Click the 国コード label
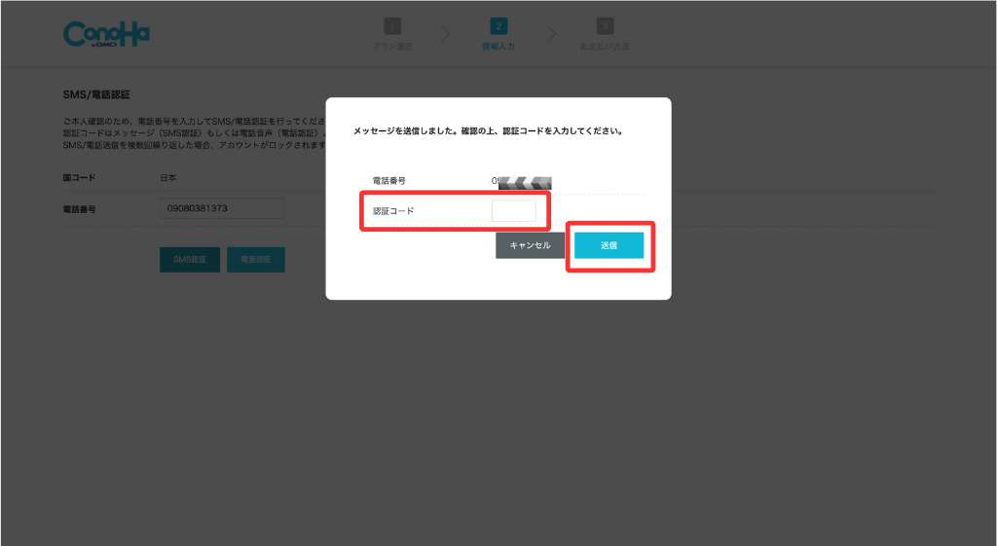 pos(80,178)
